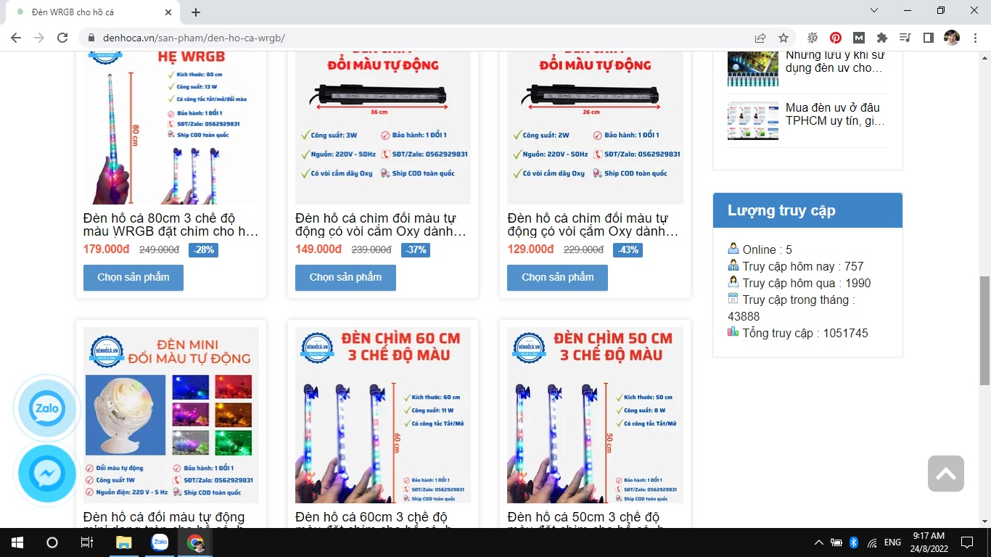991x557 pixels.
Task: Open the media controls icon in toolbar
Action: pyautogui.click(x=905, y=38)
